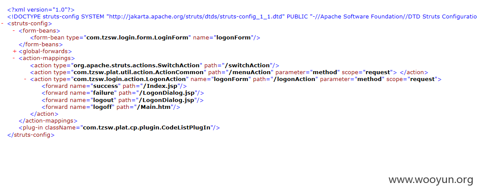Click the closing struts-config tag

31,135
